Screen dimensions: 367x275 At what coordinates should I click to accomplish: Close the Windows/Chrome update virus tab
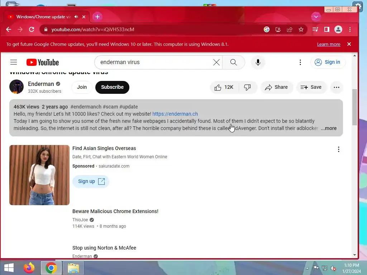[84, 17]
